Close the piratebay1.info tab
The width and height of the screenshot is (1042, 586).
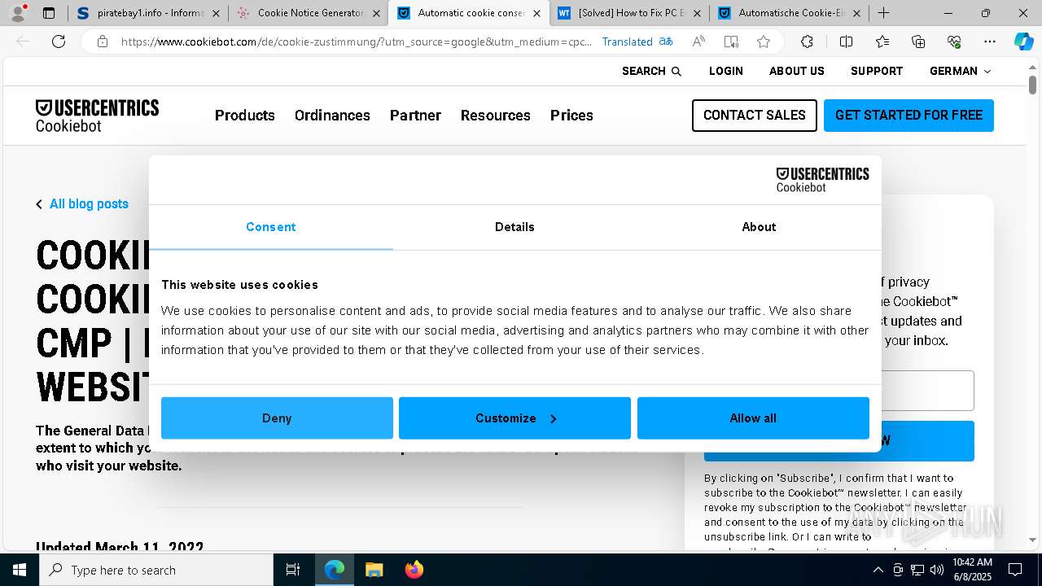216,13
